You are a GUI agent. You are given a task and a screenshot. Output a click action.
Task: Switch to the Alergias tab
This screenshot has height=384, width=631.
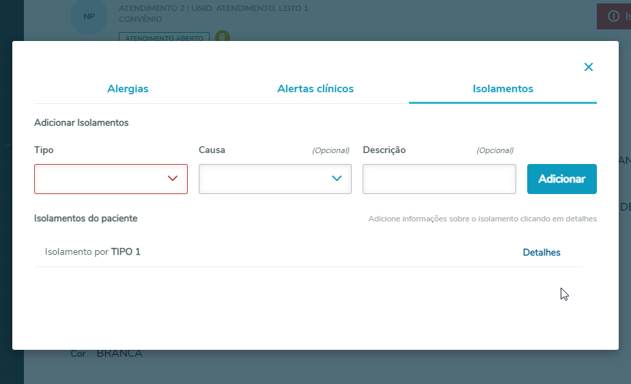[x=128, y=89]
